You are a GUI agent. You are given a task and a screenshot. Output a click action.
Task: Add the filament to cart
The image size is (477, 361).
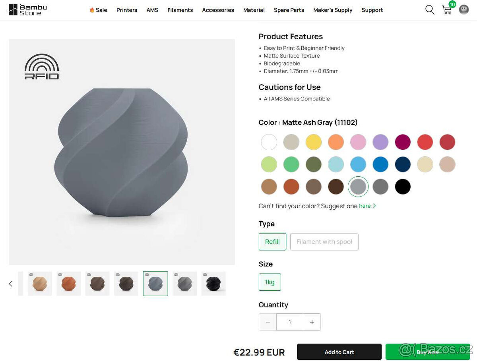[x=339, y=352]
